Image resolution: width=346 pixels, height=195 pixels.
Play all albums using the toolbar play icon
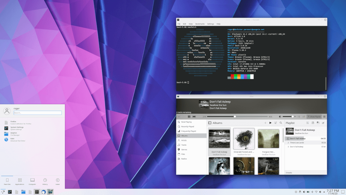click(x=270, y=123)
